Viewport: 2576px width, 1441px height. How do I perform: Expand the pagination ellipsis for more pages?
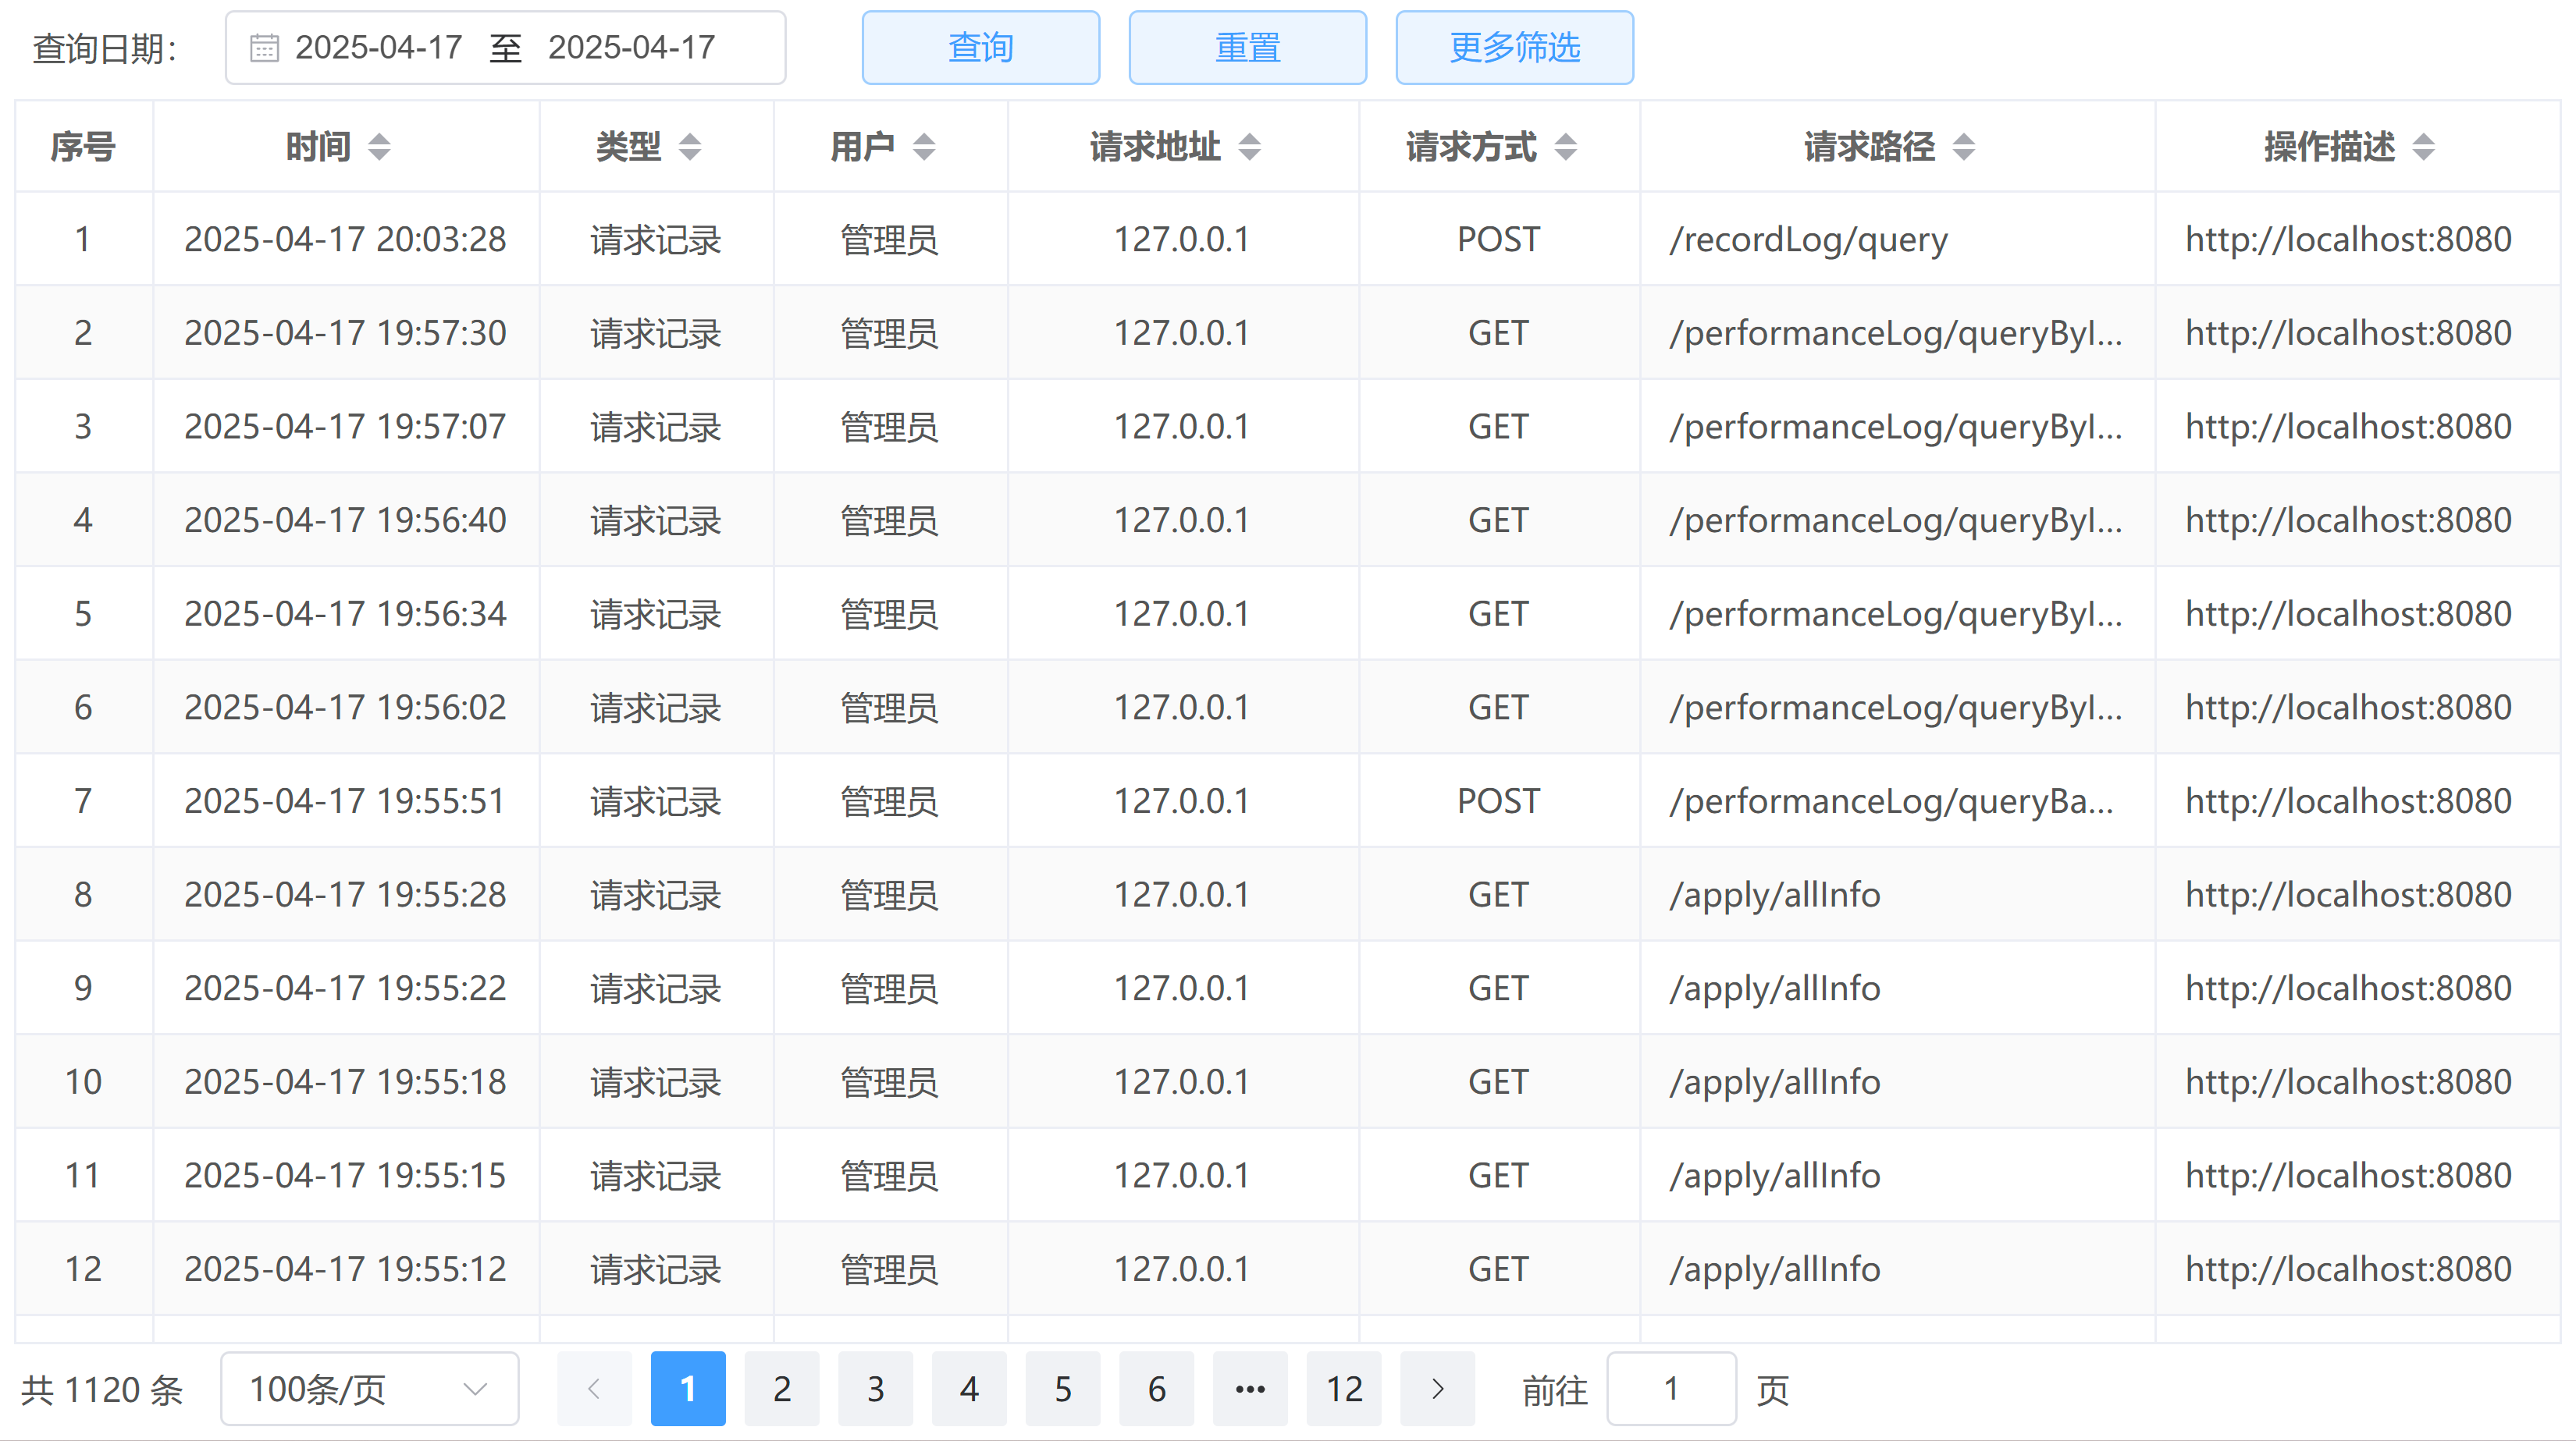(x=1250, y=1388)
